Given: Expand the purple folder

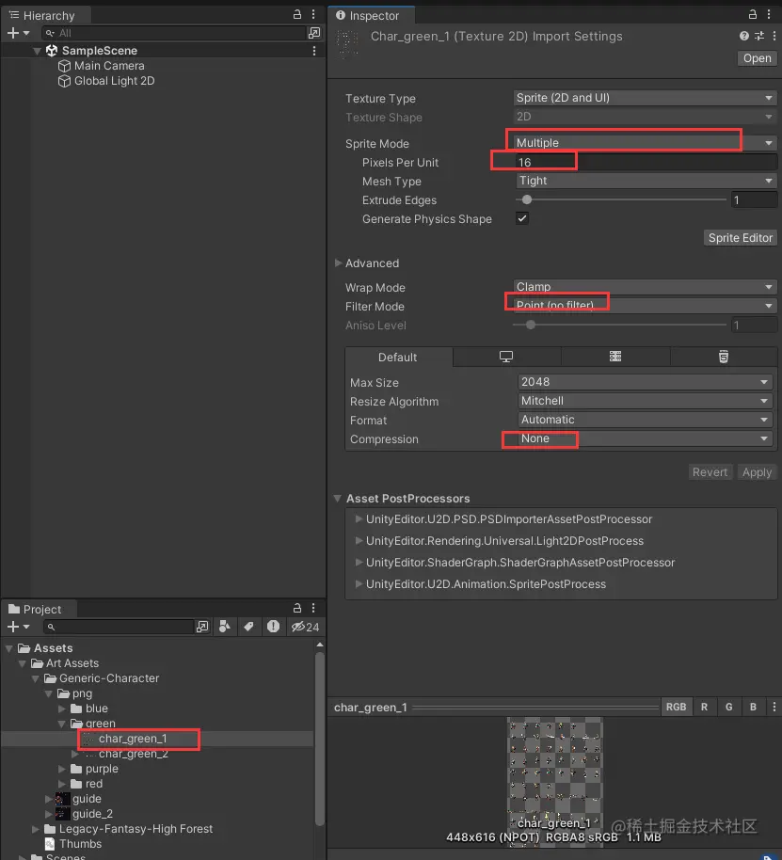Looking at the screenshot, I should 62,769.
